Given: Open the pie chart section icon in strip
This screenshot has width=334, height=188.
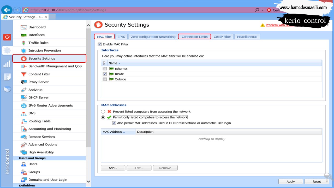Looking at the screenshot, I should click(7, 89).
